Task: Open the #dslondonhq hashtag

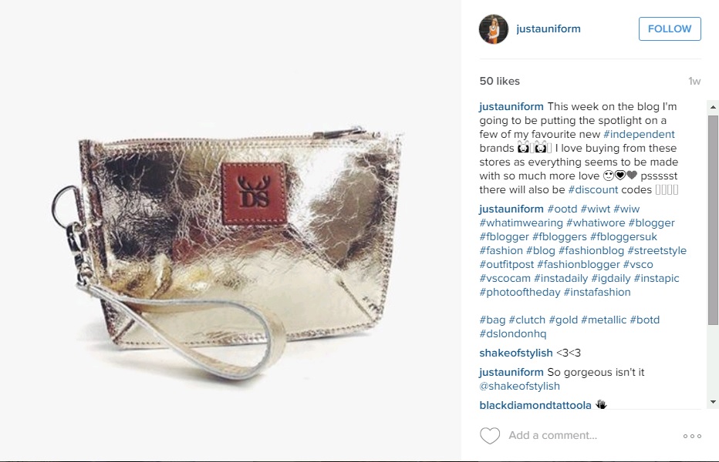Action: click(513, 333)
